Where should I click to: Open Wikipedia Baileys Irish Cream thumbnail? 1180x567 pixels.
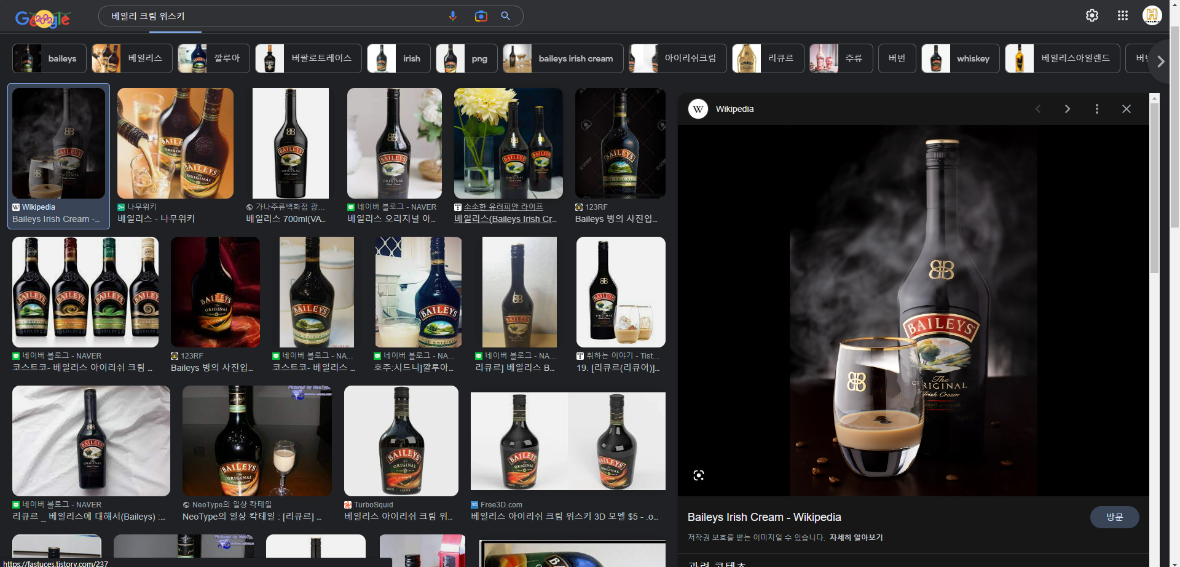59,143
